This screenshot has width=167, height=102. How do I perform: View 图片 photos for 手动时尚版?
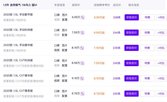coord(65,30)
